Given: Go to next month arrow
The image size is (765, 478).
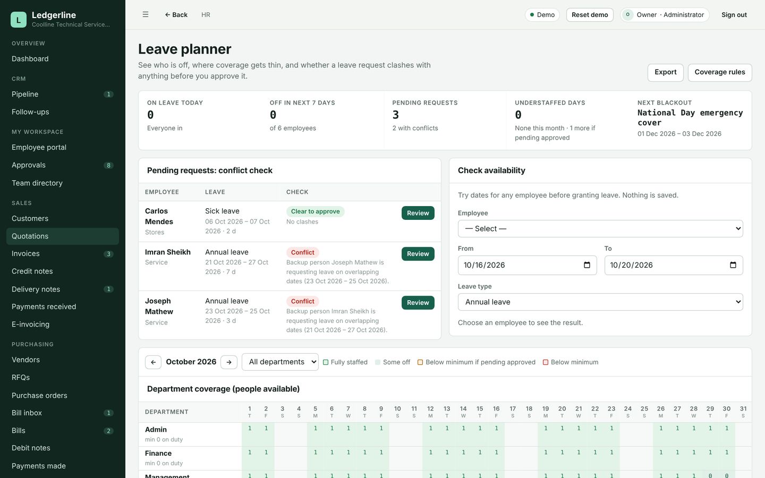Looking at the screenshot, I should (x=229, y=362).
